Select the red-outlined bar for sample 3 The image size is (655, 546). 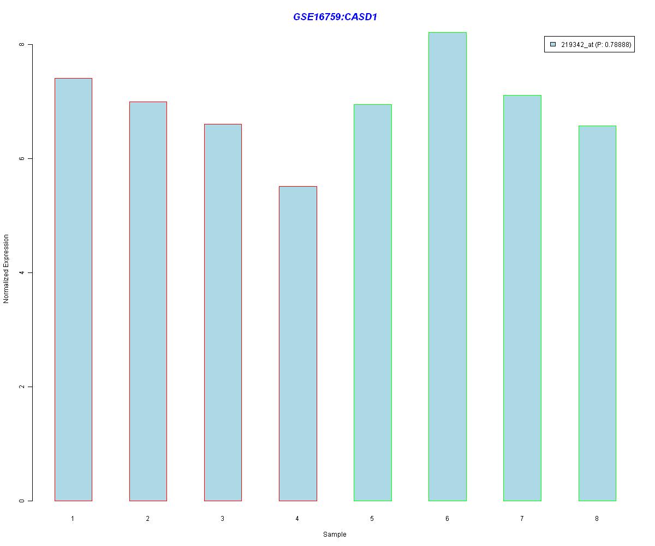tap(223, 312)
